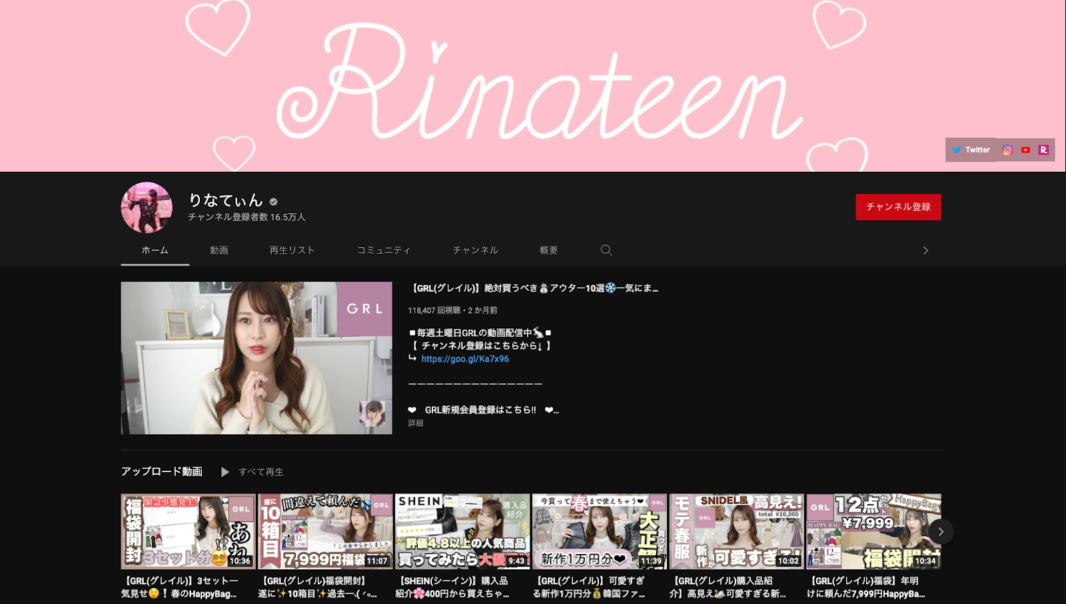Click the red チャンネル登録 subscribe button

[x=898, y=207]
